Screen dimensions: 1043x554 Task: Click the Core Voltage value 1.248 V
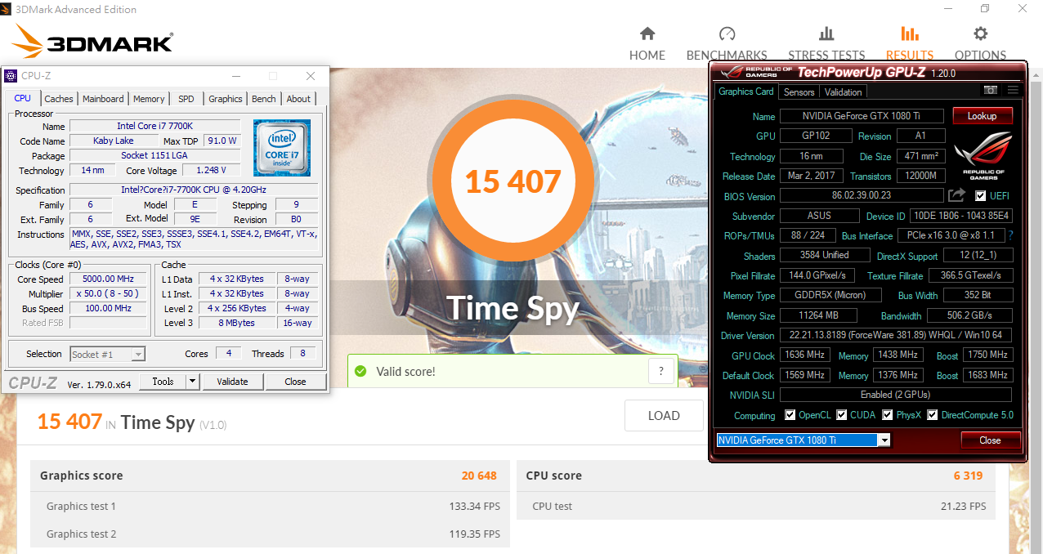point(212,170)
